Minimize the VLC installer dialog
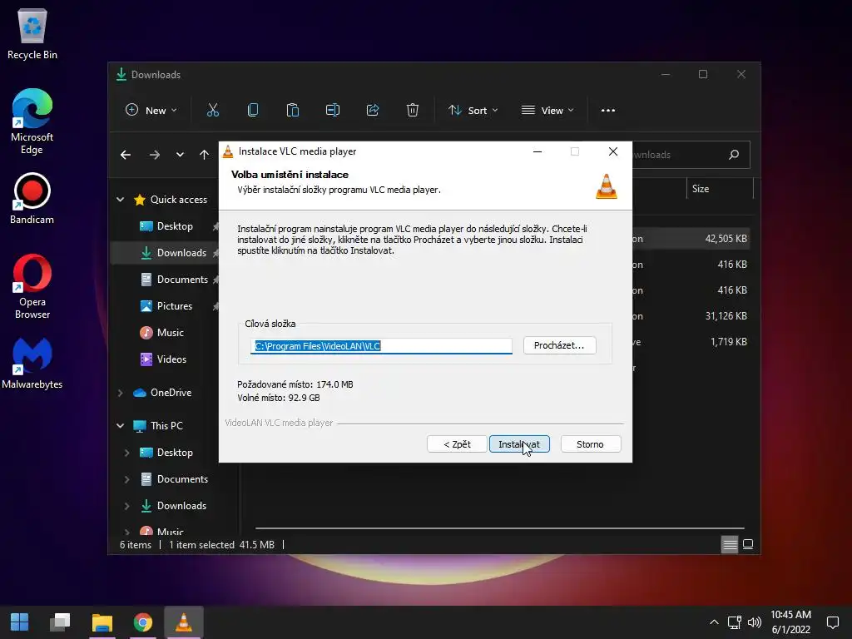 tap(537, 151)
